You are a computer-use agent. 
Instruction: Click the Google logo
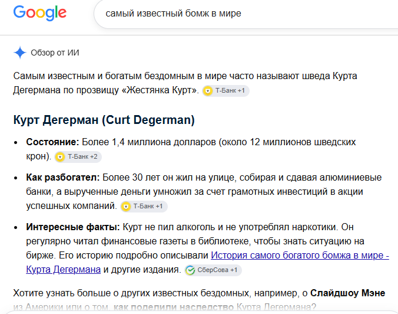click(x=40, y=13)
